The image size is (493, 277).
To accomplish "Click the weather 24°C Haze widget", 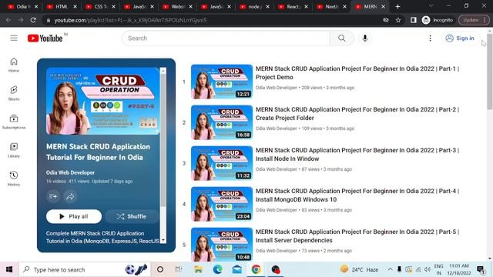I will [359, 269].
